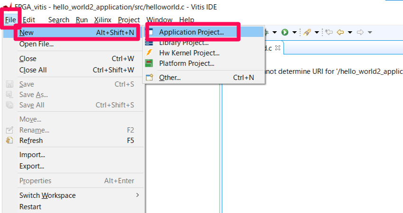This screenshot has width=403, height=213.
Task: Open the Edit menu
Action: click(x=29, y=20)
